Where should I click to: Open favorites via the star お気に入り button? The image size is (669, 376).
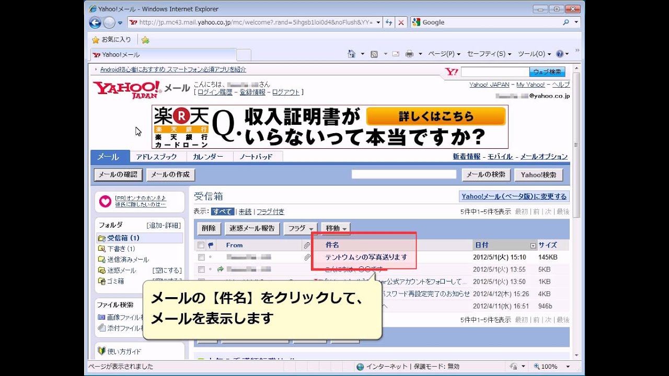click(112, 40)
